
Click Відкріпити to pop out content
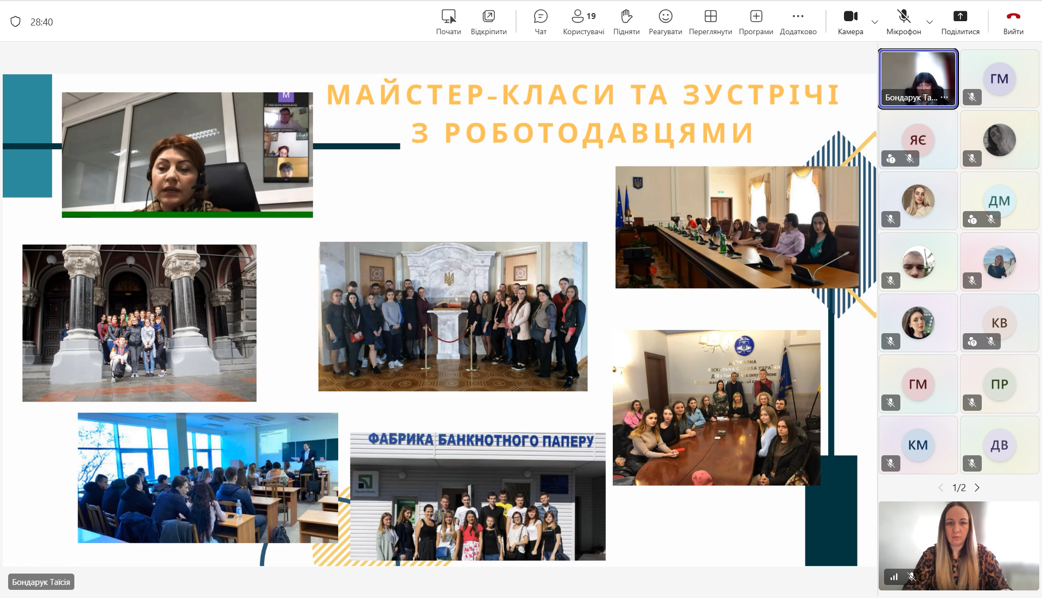pyautogui.click(x=488, y=22)
